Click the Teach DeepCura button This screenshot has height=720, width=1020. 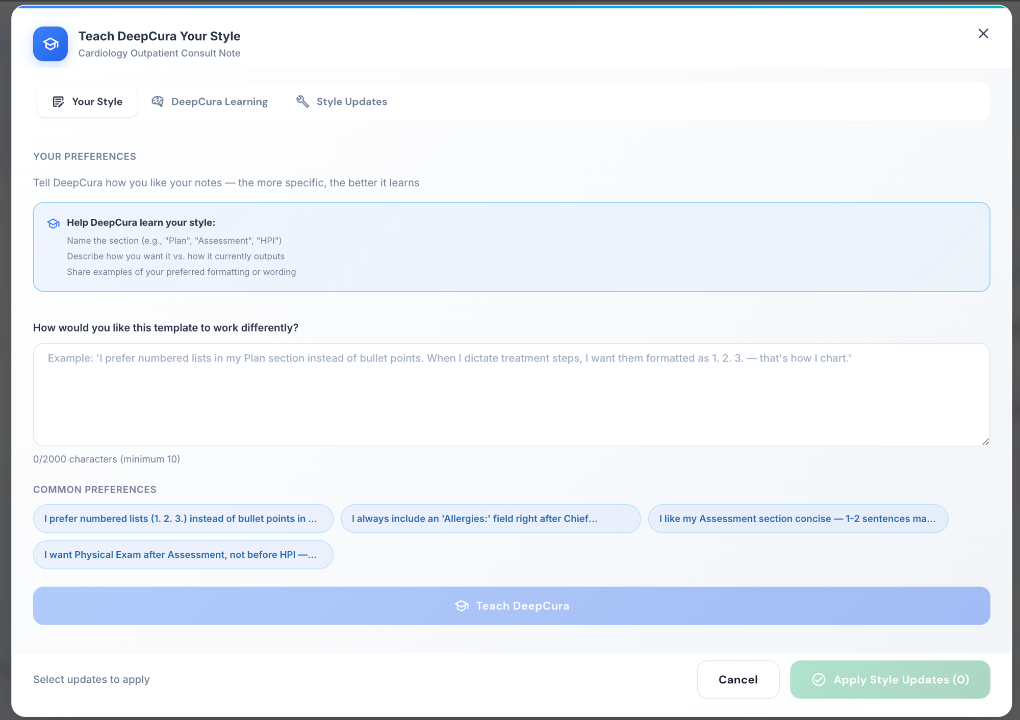pyautogui.click(x=512, y=606)
